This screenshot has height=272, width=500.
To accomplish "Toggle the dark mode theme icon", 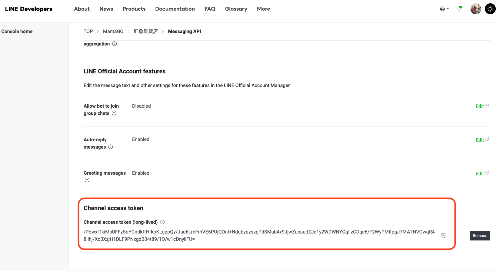I will tap(490, 9).
